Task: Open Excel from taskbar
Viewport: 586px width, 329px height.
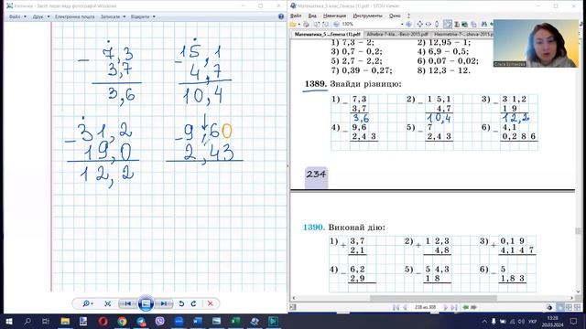Action: (235, 321)
